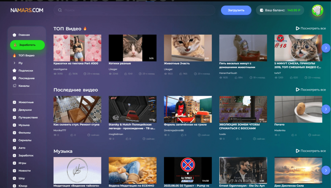Click Посмотреть все for ТОП Видео

(x=311, y=28)
